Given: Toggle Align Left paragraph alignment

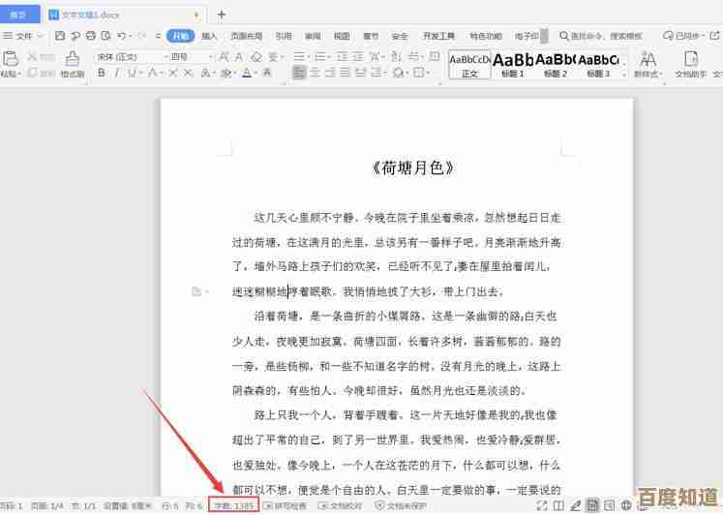Looking at the screenshot, I should 299,73.
